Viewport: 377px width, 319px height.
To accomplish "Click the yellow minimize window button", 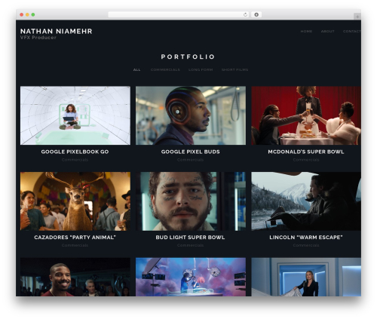I will click(27, 15).
